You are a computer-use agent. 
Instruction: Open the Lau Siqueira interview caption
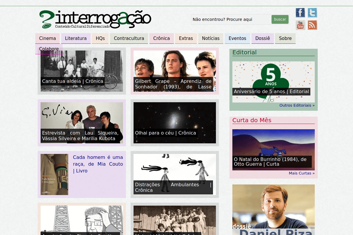(x=80, y=136)
